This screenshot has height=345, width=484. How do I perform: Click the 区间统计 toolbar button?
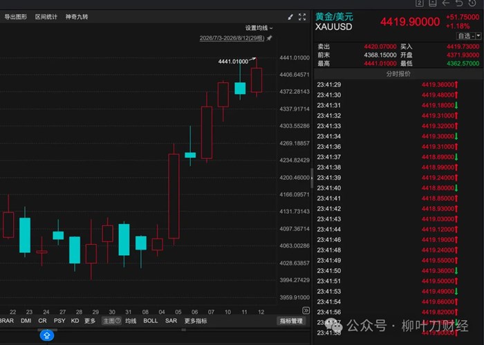click(x=46, y=17)
